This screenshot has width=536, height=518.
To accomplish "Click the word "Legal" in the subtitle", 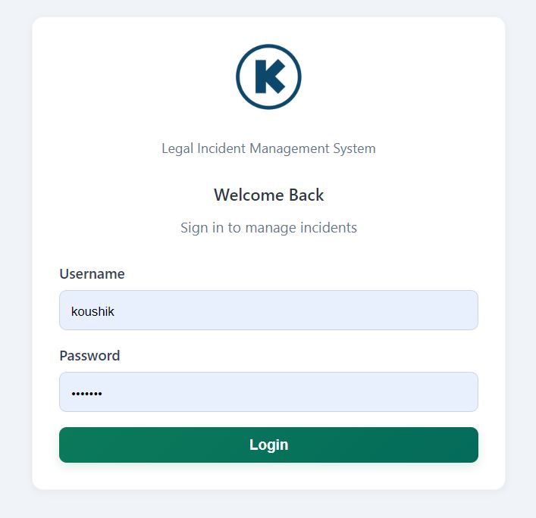I will point(177,148).
